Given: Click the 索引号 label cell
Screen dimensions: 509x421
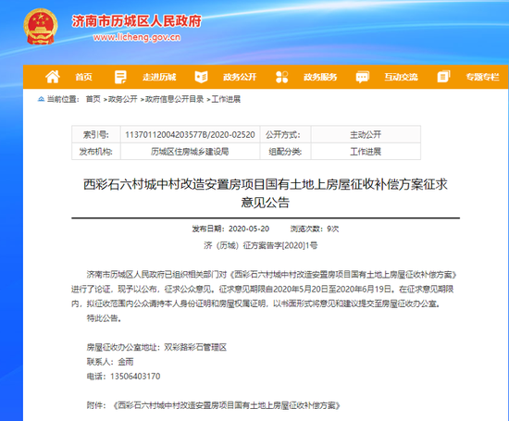Looking at the screenshot, I should (x=96, y=134).
